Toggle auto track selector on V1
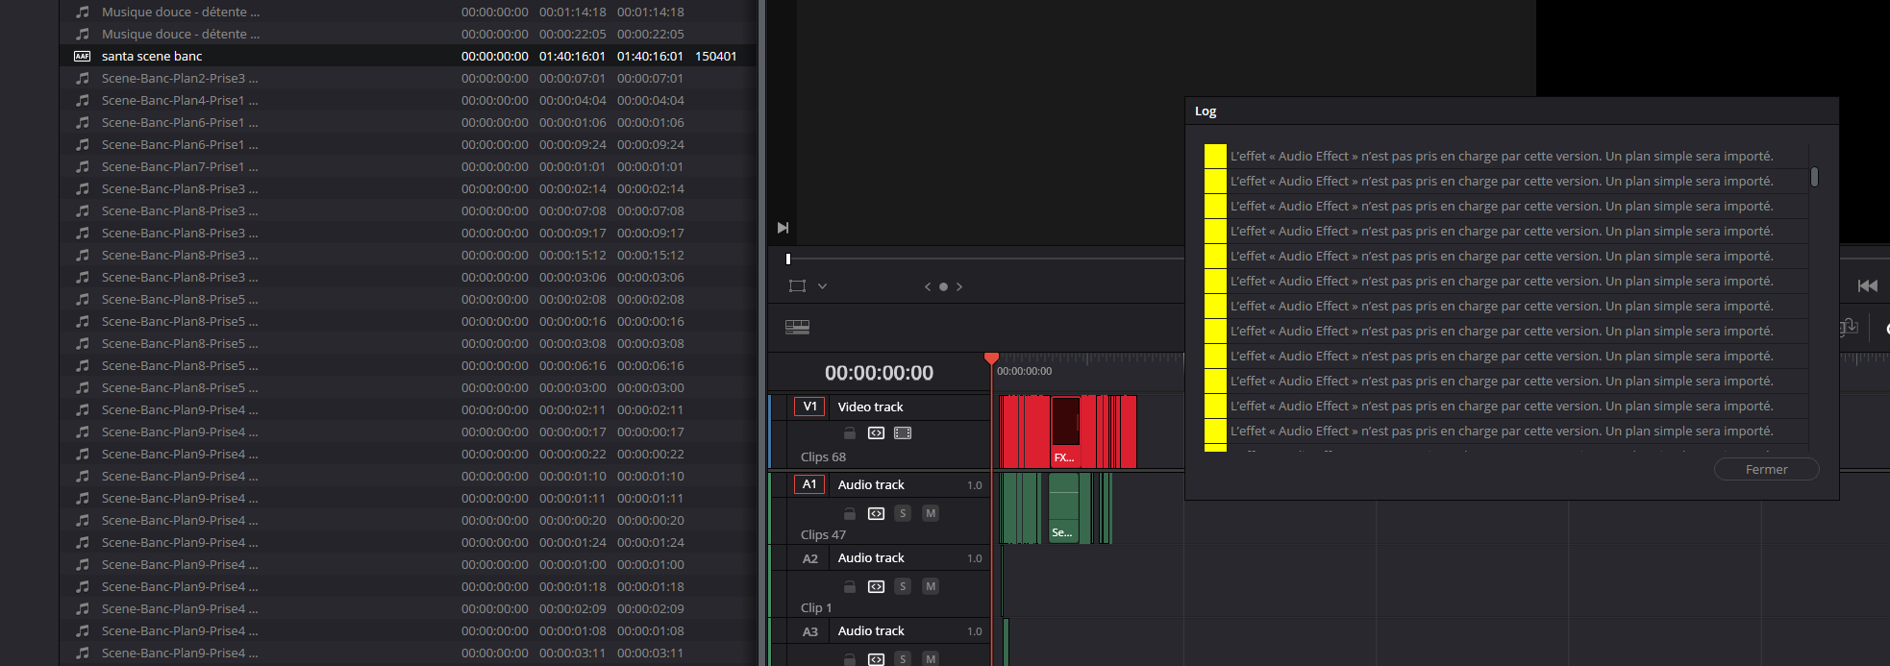Viewport: 1890px width, 666px height. (x=876, y=433)
